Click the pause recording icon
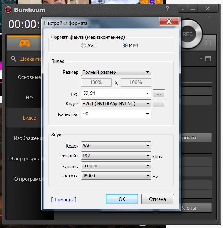The height and width of the screenshot is (228, 223). click(208, 43)
